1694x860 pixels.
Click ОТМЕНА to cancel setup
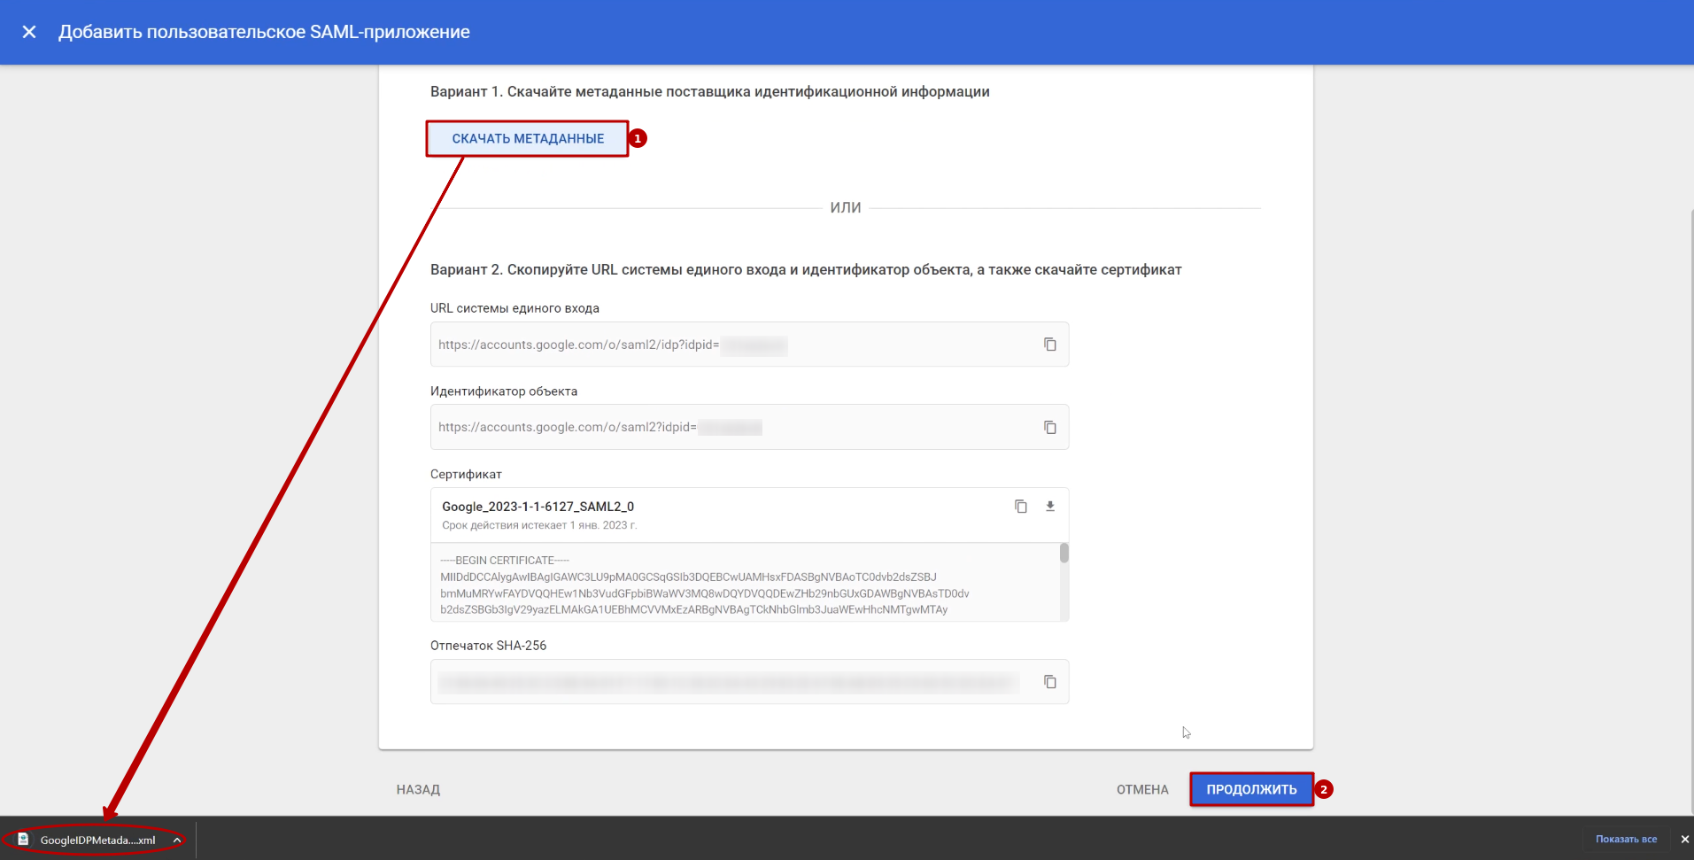pos(1141,789)
